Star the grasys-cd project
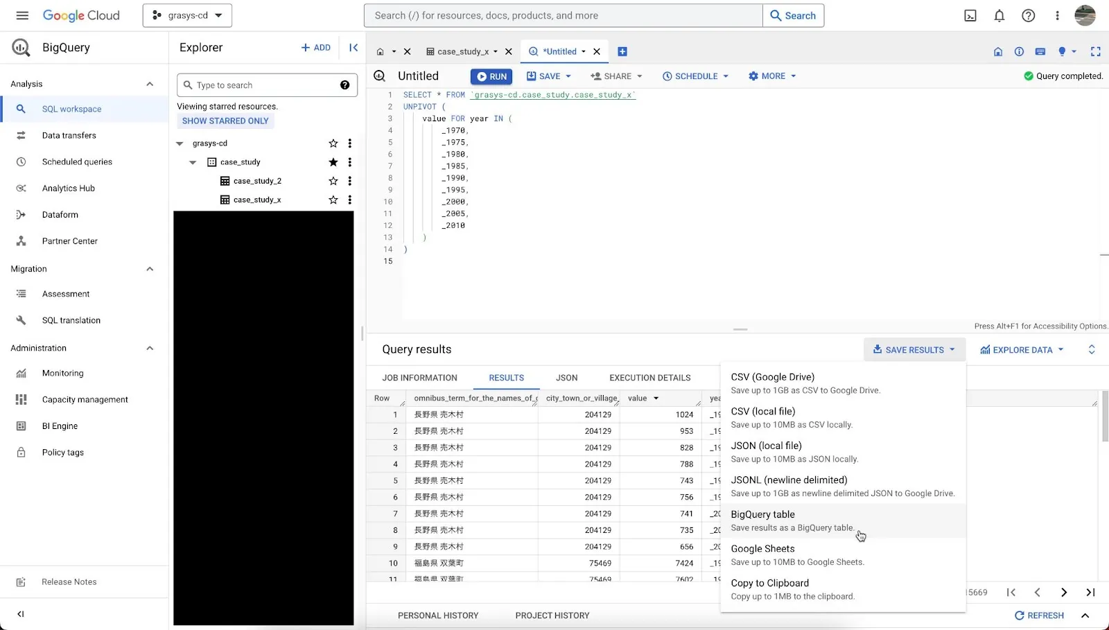The height and width of the screenshot is (630, 1109). pos(333,143)
